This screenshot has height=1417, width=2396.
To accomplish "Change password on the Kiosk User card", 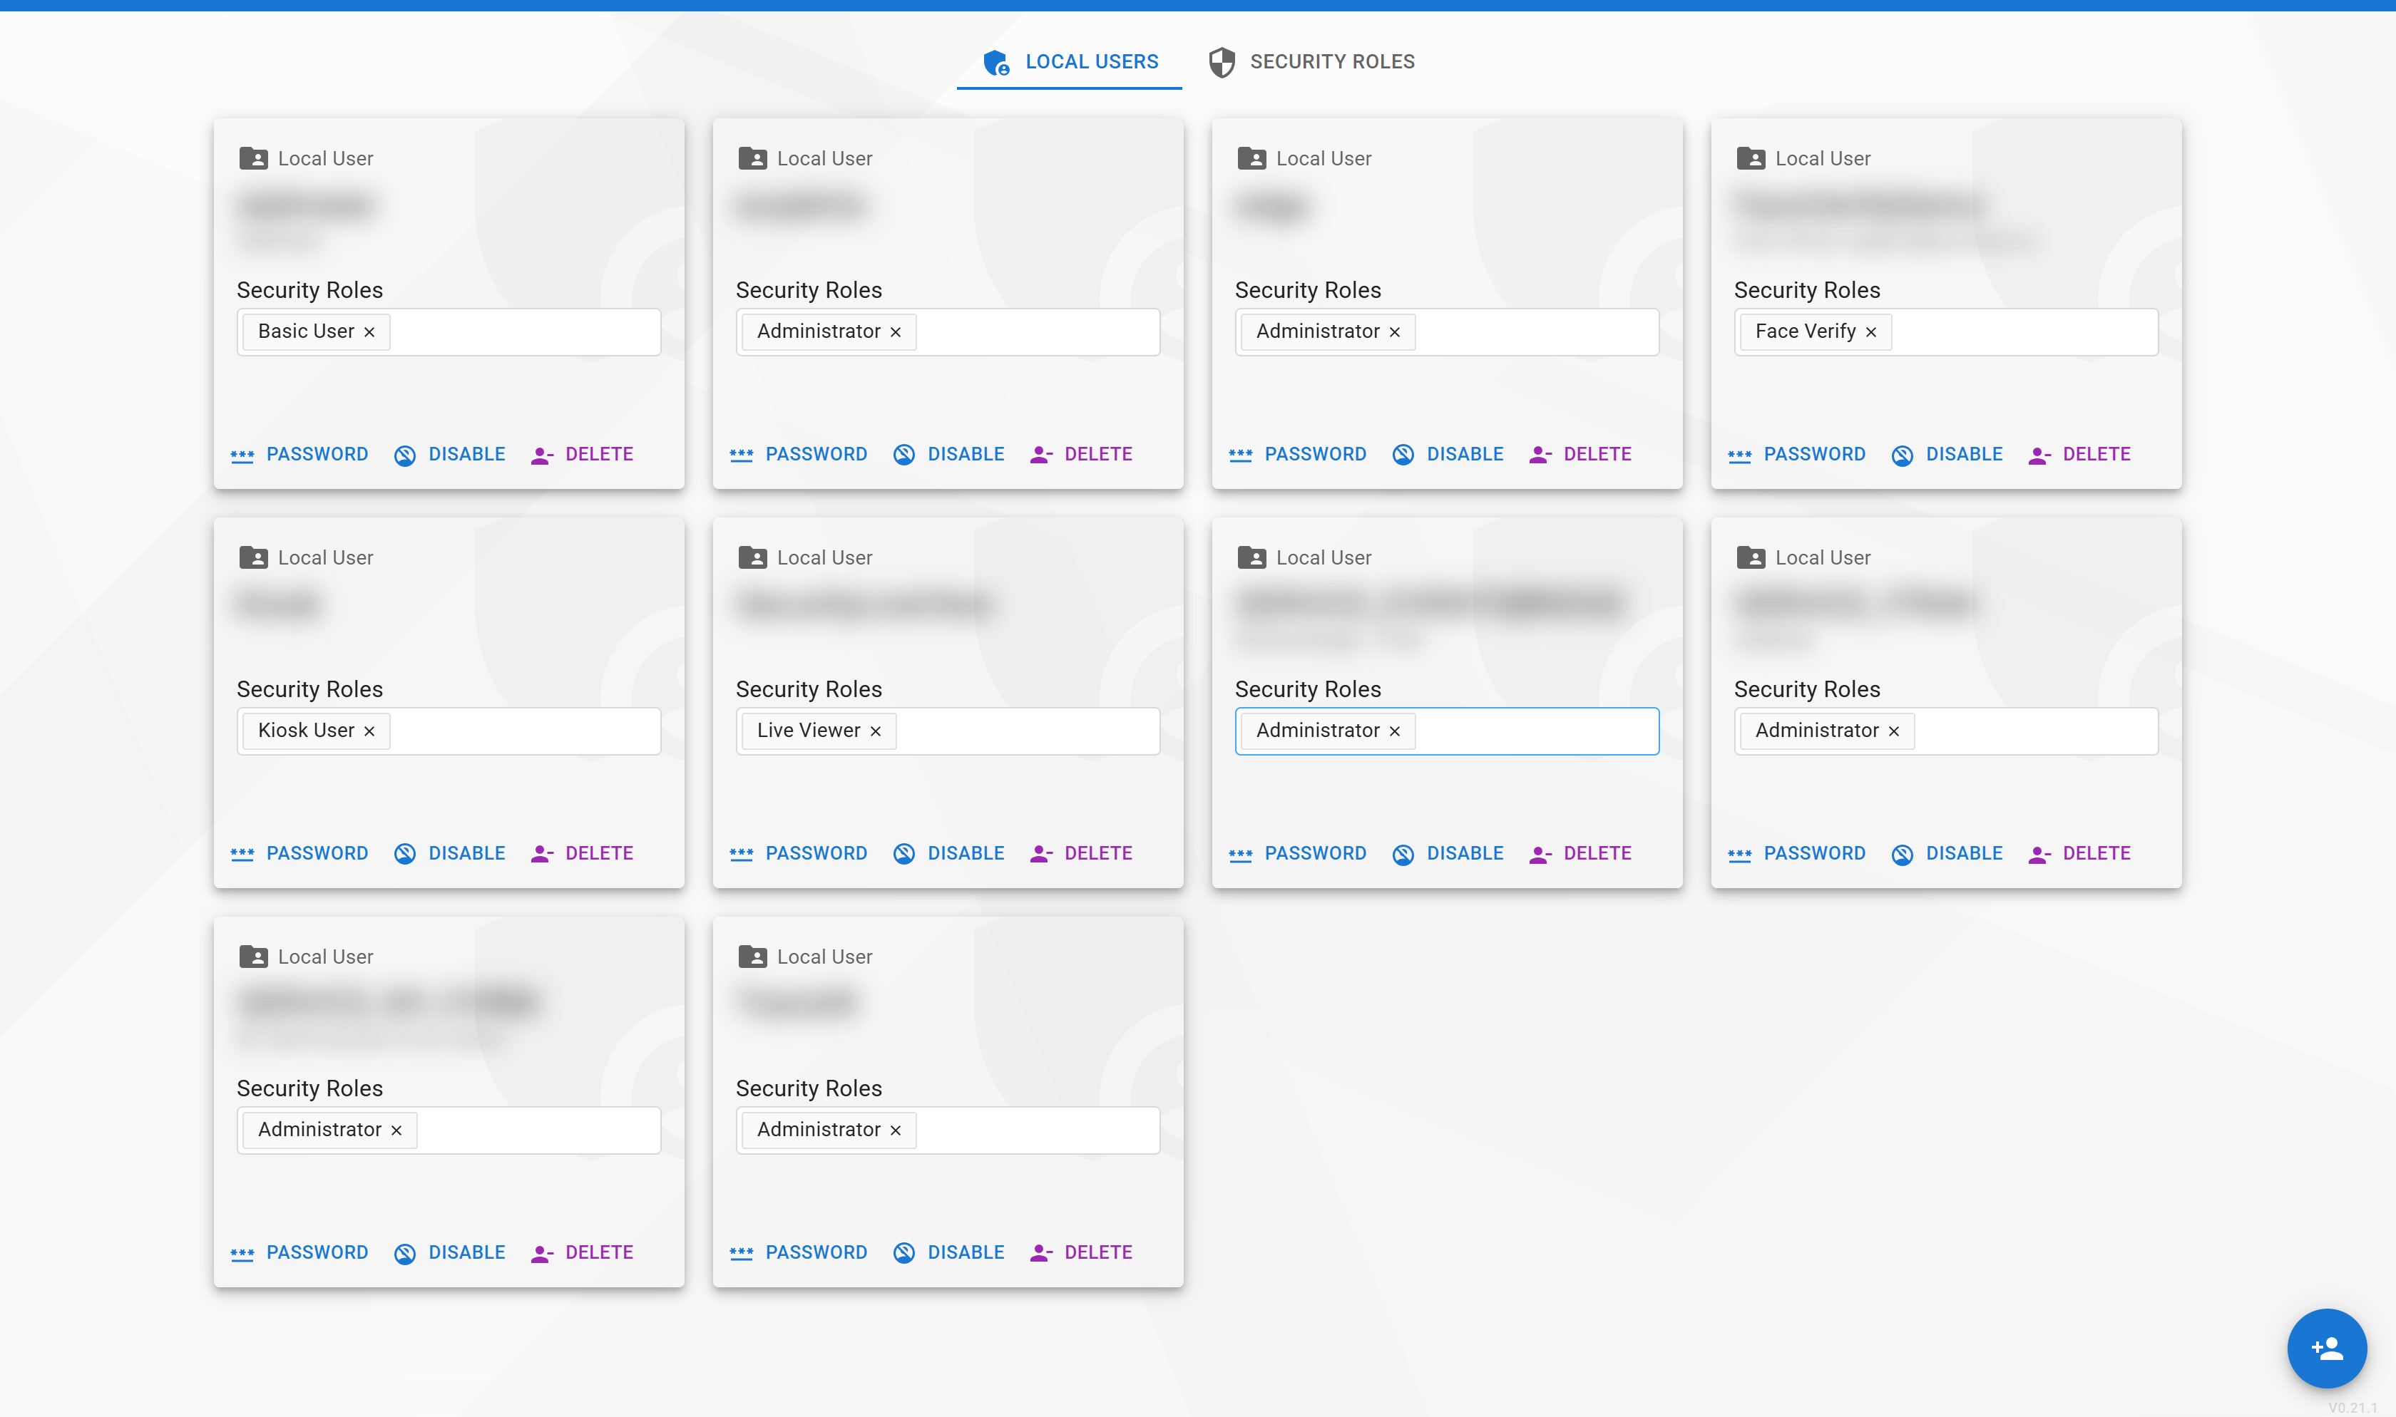I will pyautogui.click(x=300, y=854).
